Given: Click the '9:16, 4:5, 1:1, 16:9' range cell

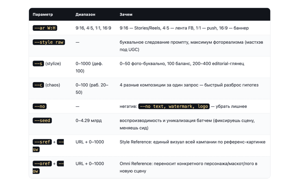Looking at the screenshot, I should click(x=93, y=28).
